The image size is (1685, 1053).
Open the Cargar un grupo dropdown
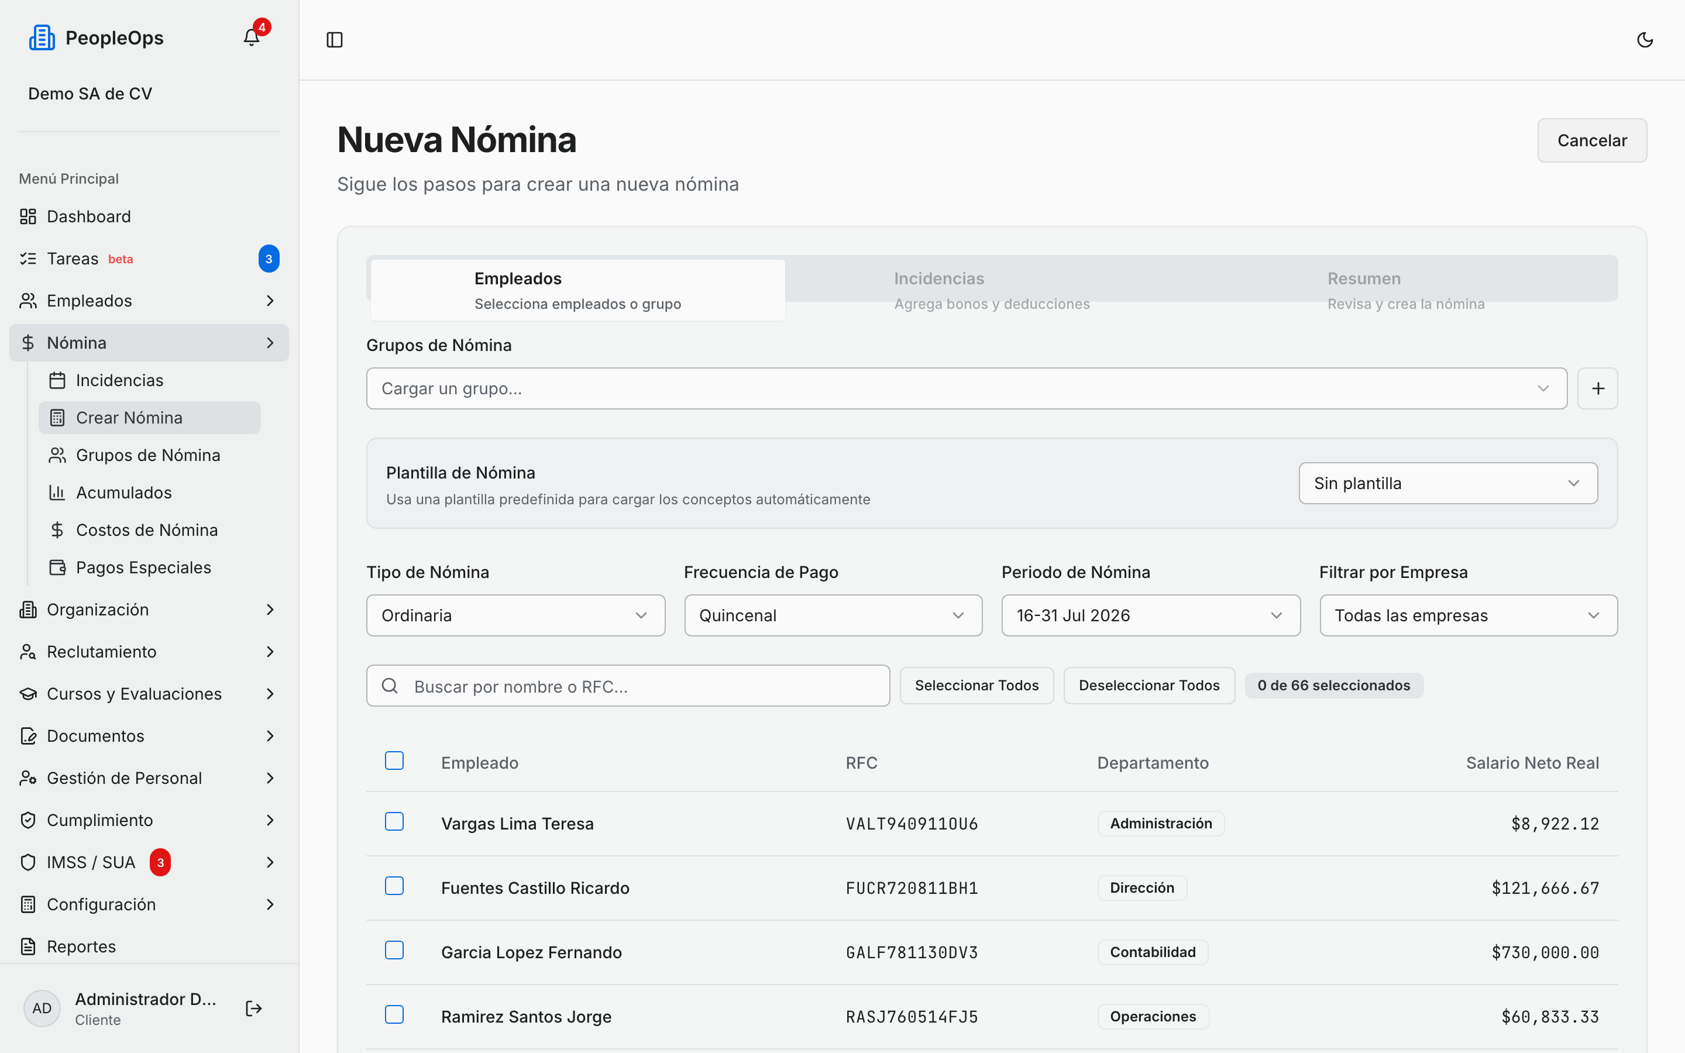click(967, 388)
